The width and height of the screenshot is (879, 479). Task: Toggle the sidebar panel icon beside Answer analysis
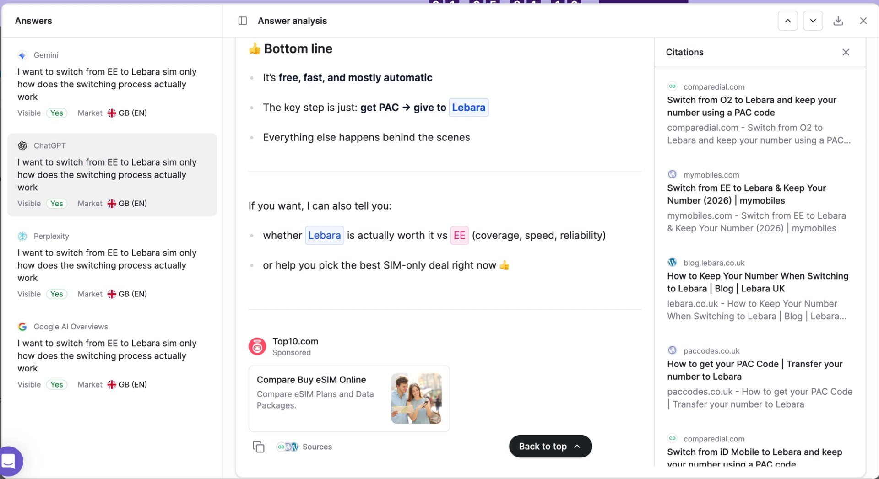click(x=243, y=21)
